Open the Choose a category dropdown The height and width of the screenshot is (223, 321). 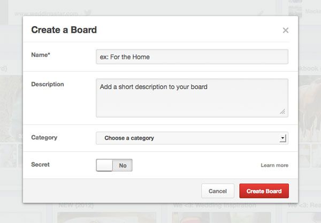tap(192, 138)
